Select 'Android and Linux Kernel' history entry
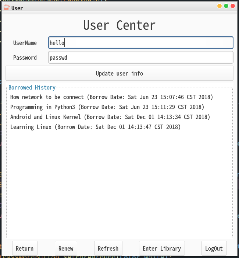 click(x=110, y=117)
